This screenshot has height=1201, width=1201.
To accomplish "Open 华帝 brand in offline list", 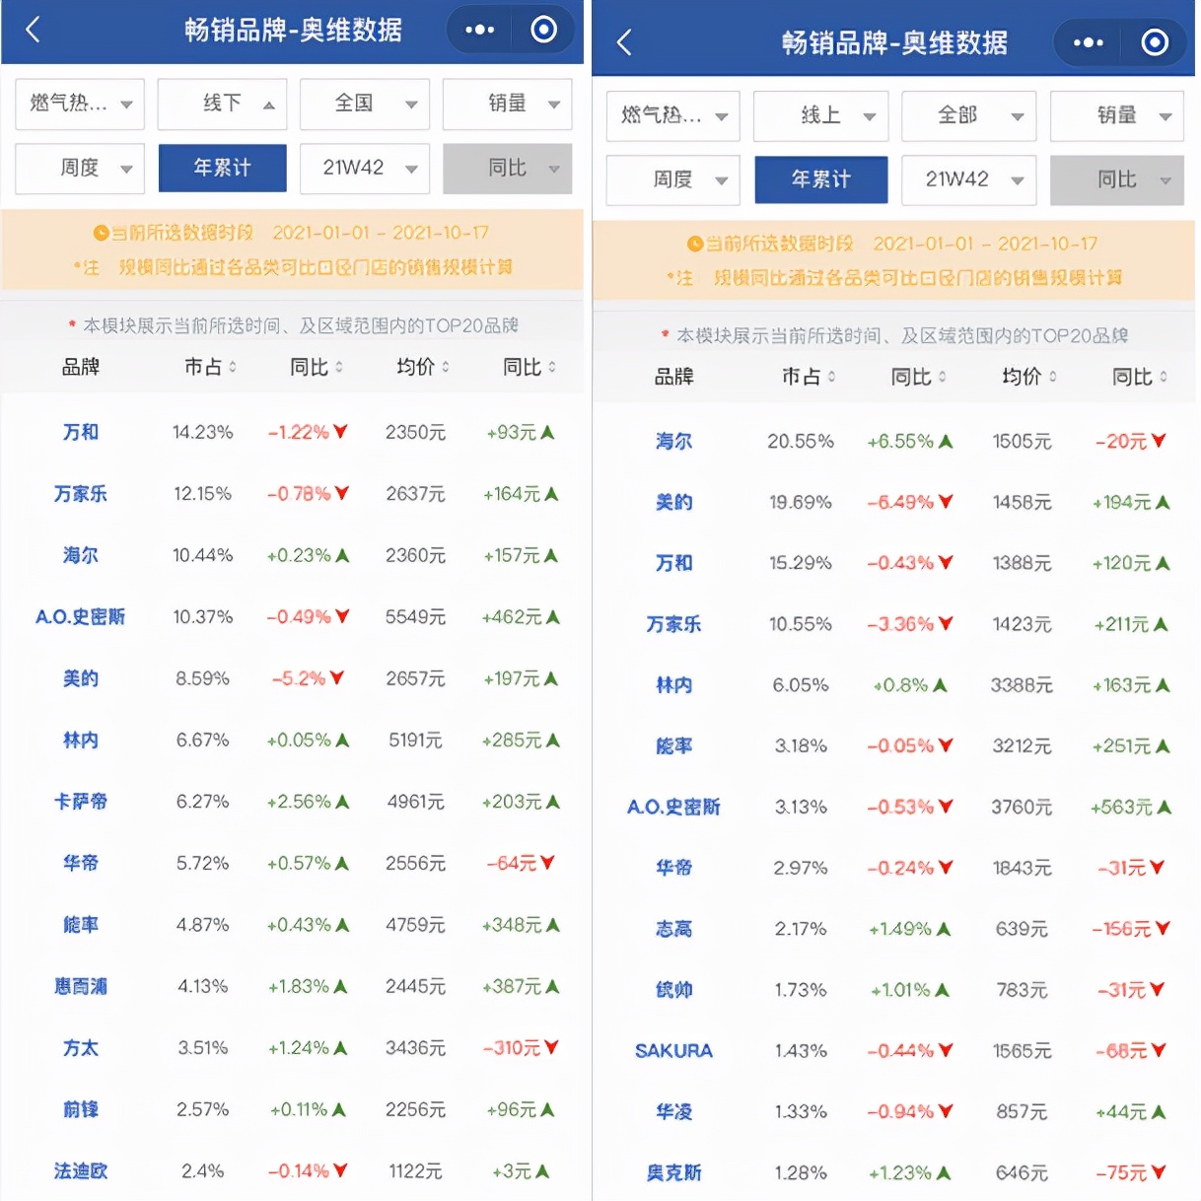I will click(81, 863).
